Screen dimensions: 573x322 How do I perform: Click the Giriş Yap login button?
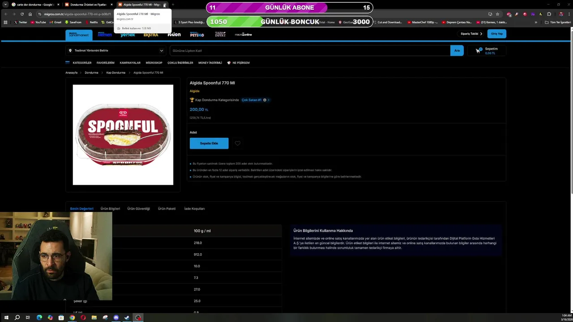pyautogui.click(x=496, y=34)
